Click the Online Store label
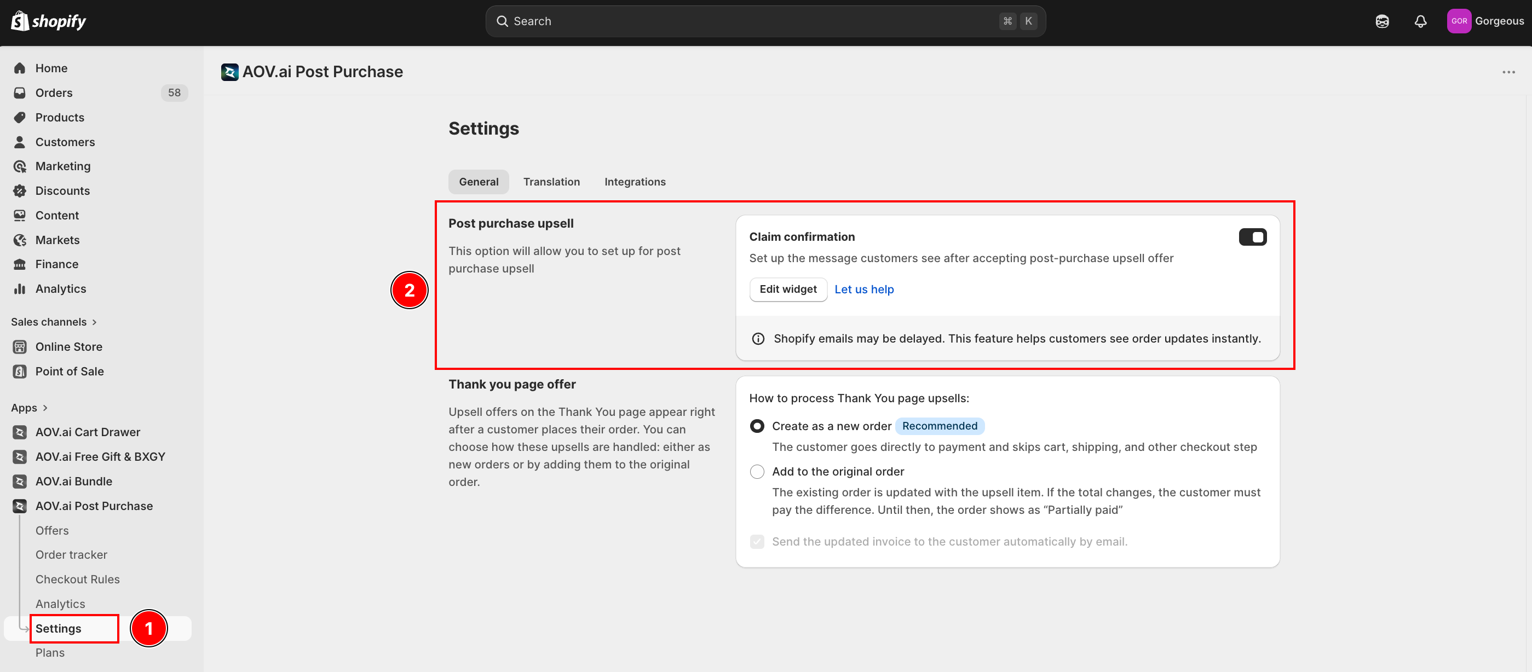 click(x=69, y=346)
